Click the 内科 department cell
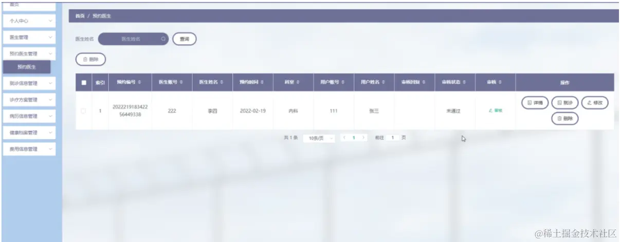Screen dimensions: 620x242 click(293, 111)
